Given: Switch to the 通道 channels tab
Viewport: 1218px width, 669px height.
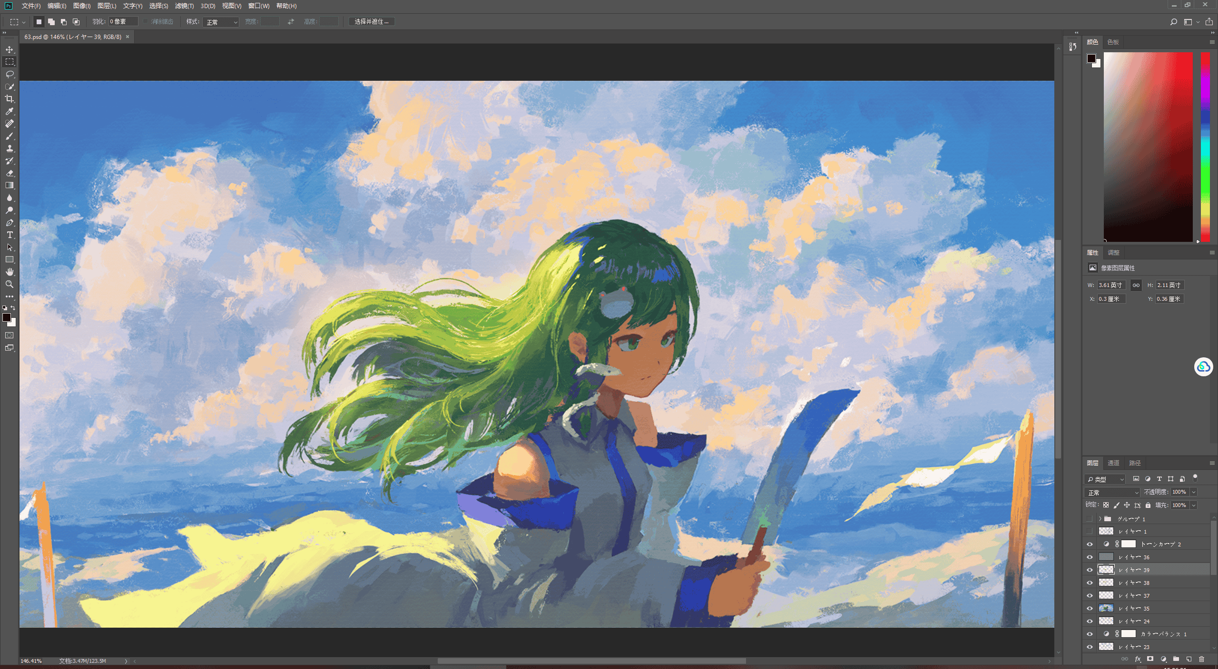Looking at the screenshot, I should (1113, 463).
